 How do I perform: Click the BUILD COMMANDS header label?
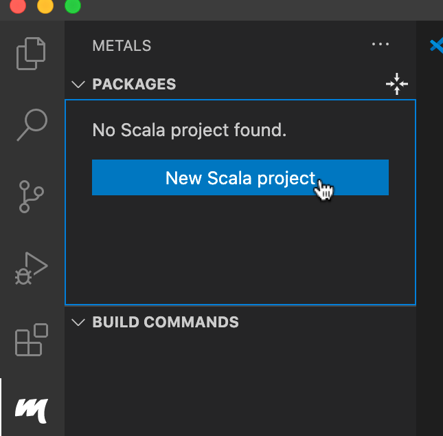pyautogui.click(x=166, y=322)
